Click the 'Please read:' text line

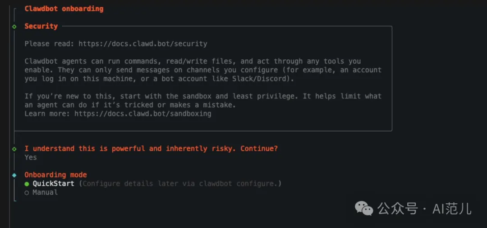click(50, 44)
